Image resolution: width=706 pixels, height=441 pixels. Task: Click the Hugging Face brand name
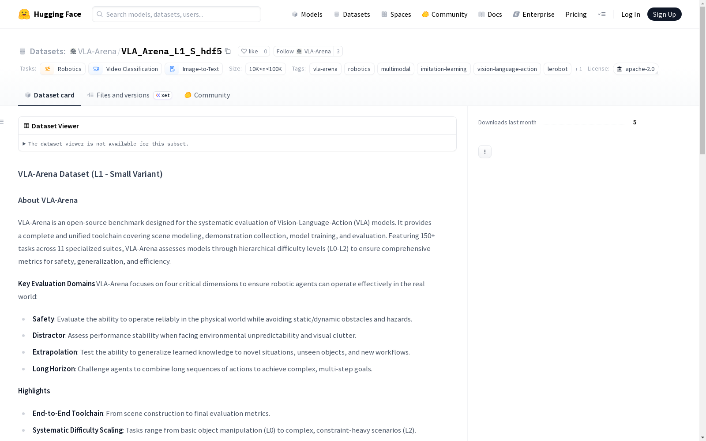pyautogui.click(x=57, y=14)
